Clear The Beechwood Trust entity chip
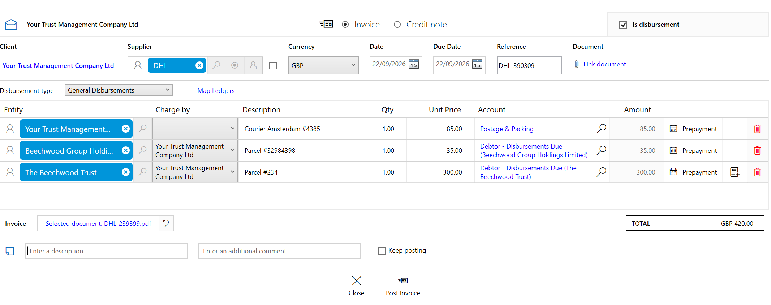 click(x=126, y=172)
